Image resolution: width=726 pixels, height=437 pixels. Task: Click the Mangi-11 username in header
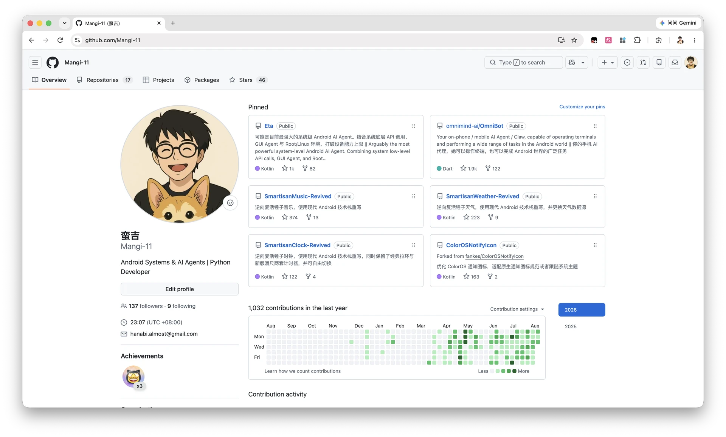pos(77,63)
